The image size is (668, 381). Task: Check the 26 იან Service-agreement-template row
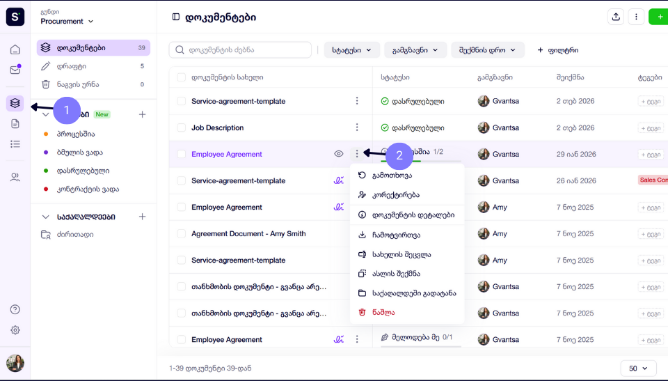point(182,180)
